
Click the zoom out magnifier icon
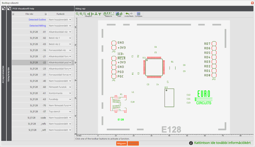point(84,14)
